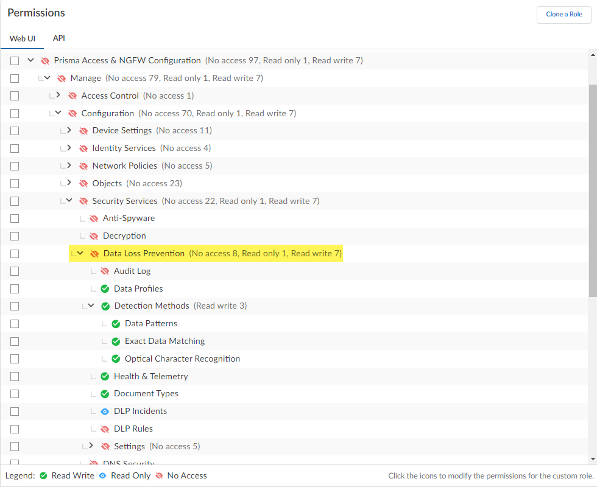
Task: Click the Data Loss Prevention permission icon
Action: point(94,254)
